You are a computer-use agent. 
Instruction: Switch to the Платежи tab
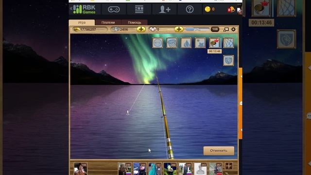pyautogui.click(x=108, y=22)
